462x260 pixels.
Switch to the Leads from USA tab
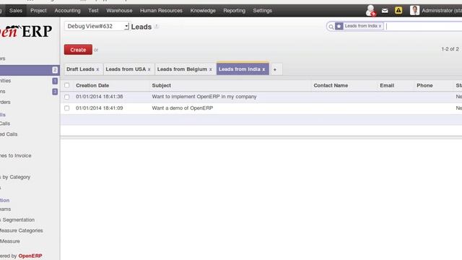coord(126,69)
